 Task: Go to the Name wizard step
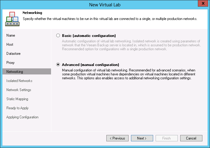11,35
